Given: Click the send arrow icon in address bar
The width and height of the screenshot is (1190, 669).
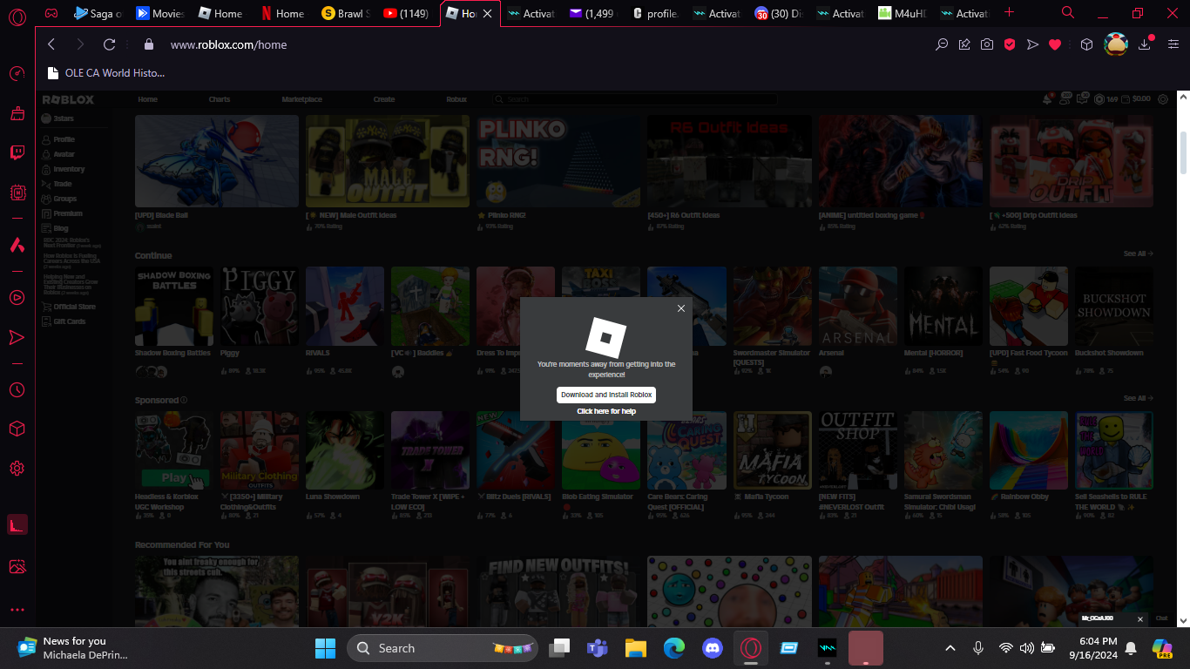Looking at the screenshot, I should pos(1032,44).
